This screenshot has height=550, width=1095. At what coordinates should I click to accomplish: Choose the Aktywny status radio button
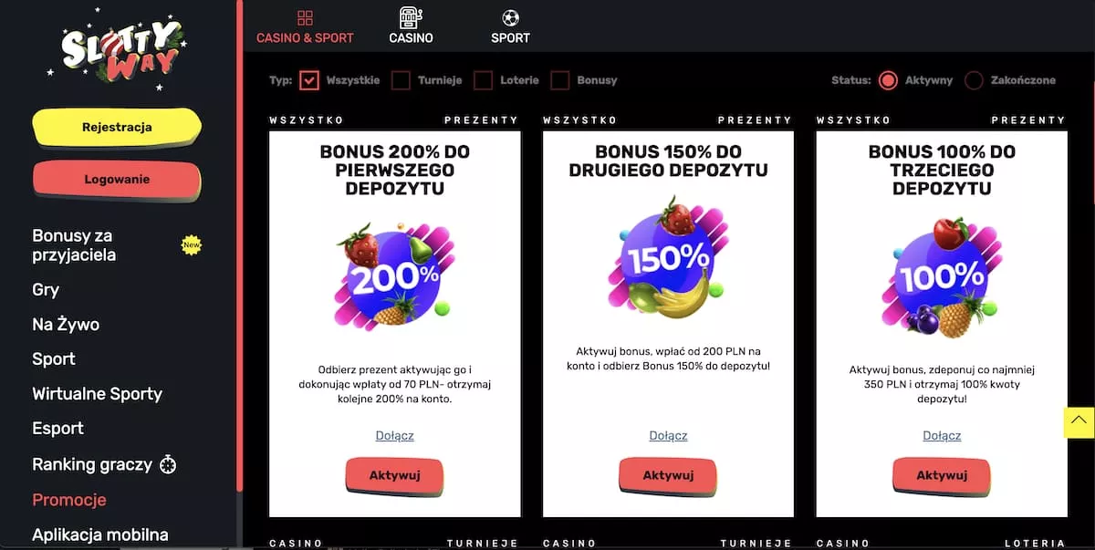coord(888,80)
